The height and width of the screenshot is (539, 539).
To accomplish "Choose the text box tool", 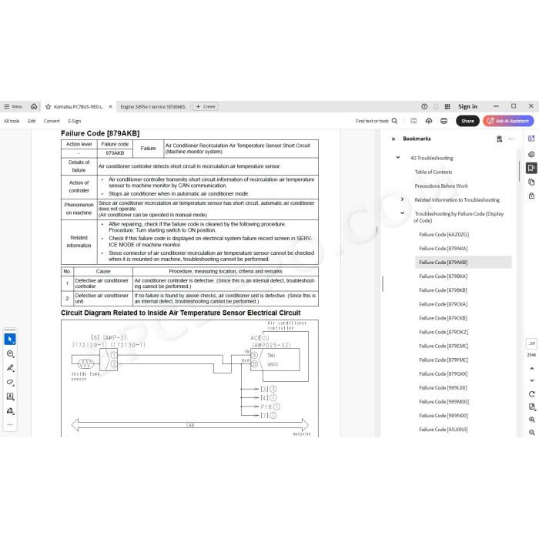I will point(10,397).
